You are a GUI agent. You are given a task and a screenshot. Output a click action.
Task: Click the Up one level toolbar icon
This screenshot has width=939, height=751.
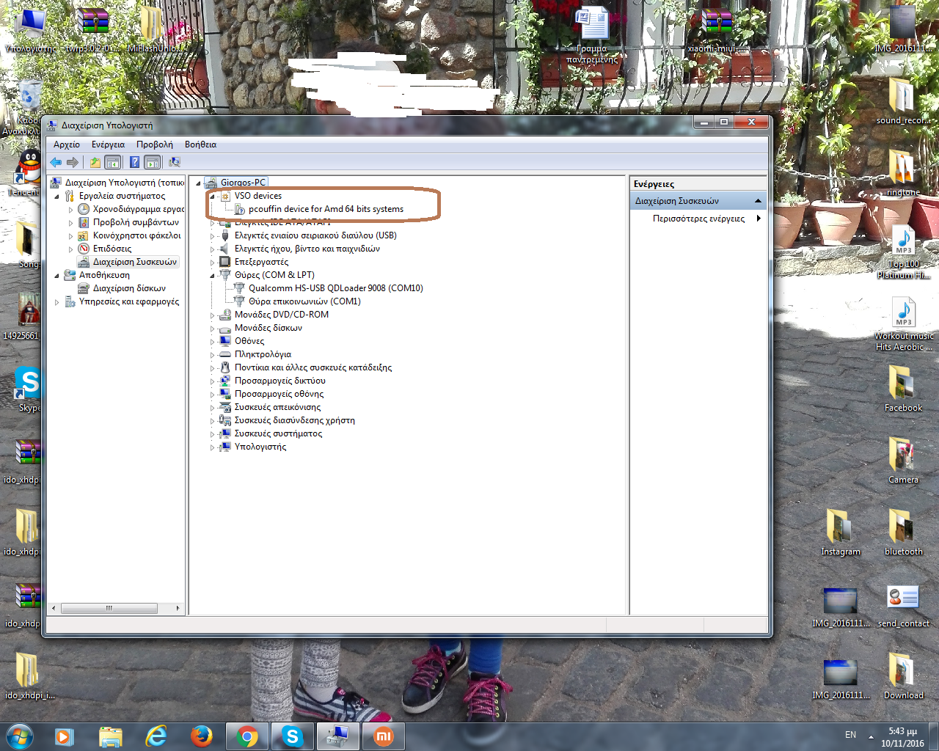click(95, 162)
